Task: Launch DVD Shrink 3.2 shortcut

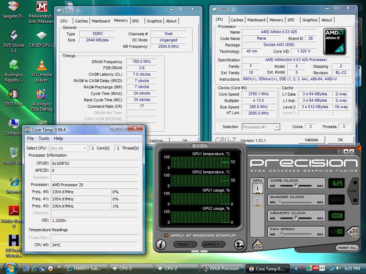Action: point(14,41)
